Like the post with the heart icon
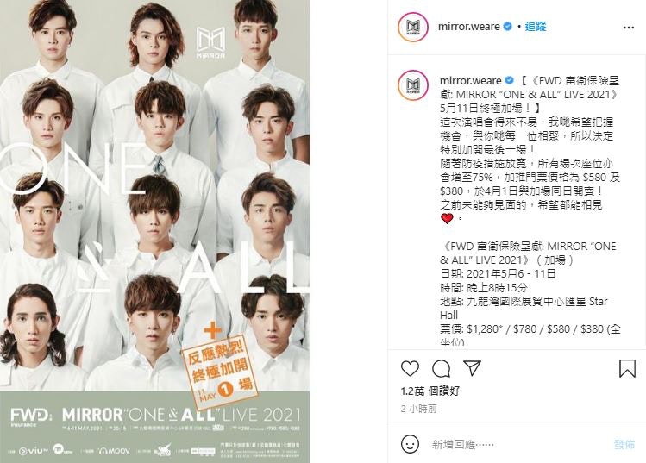 tap(410, 369)
